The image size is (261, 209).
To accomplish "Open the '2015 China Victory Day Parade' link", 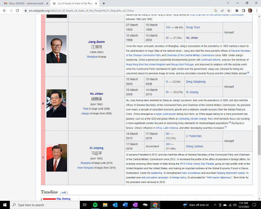I will (x=197, y=164).
